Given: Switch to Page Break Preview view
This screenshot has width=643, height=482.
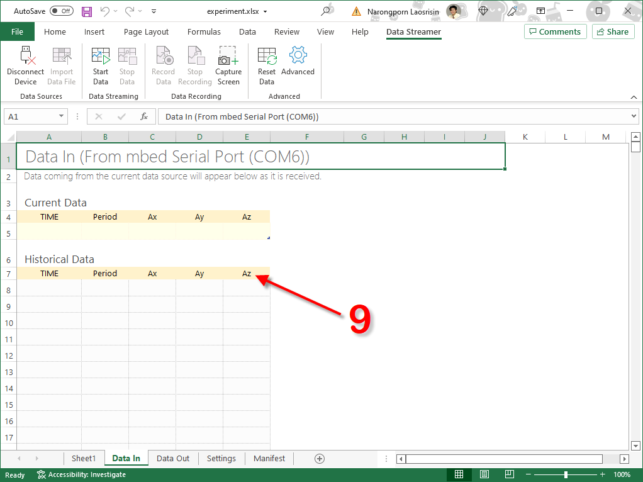Looking at the screenshot, I should coord(510,474).
